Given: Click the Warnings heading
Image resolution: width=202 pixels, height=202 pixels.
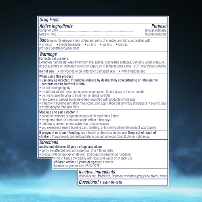Looking at the screenshot, I should point(48,54).
